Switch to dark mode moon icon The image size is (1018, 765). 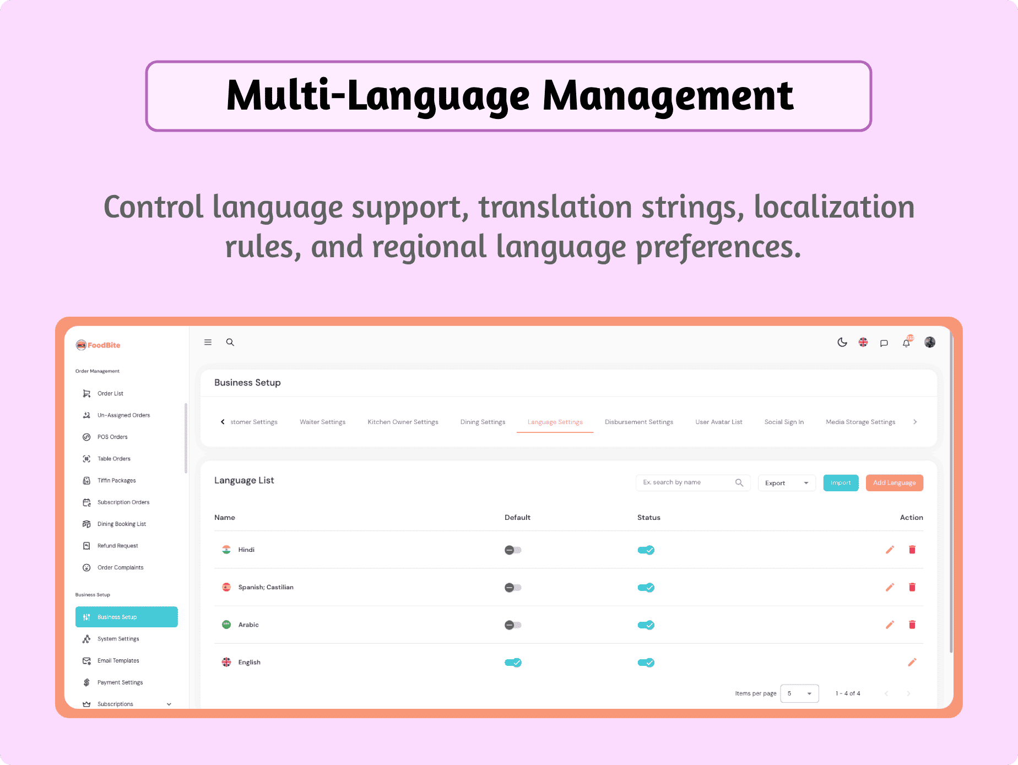(842, 343)
